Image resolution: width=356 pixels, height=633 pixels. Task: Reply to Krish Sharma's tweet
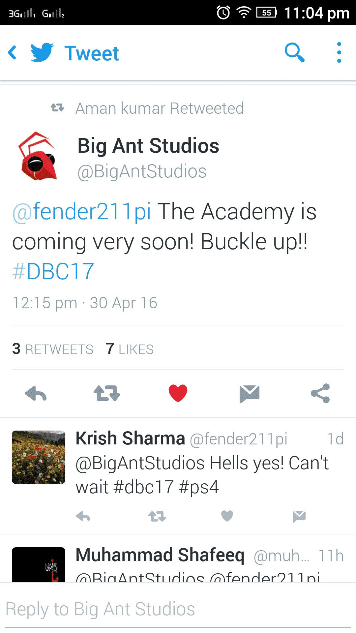click(83, 516)
